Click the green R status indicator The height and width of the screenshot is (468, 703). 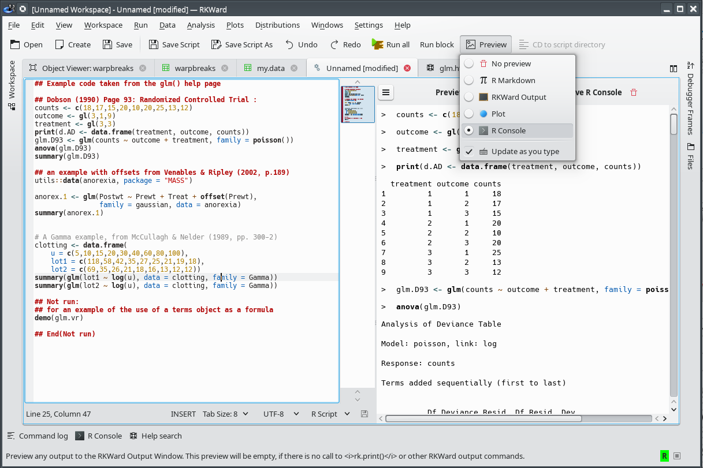(664, 456)
